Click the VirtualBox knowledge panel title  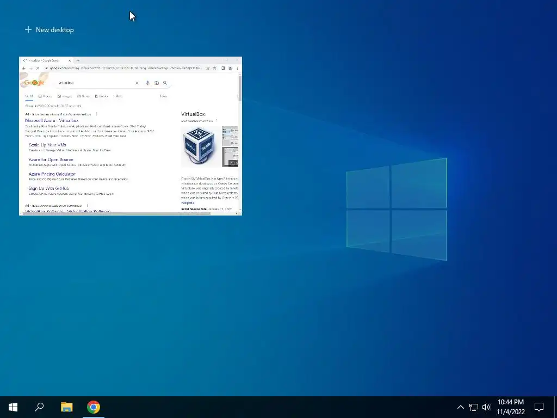coord(193,114)
